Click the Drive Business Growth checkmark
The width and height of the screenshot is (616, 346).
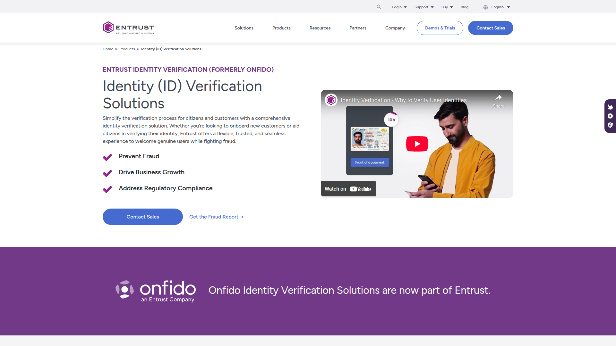click(107, 173)
